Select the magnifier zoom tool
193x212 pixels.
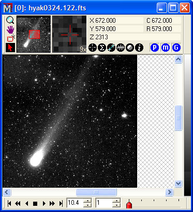click(x=10, y=20)
